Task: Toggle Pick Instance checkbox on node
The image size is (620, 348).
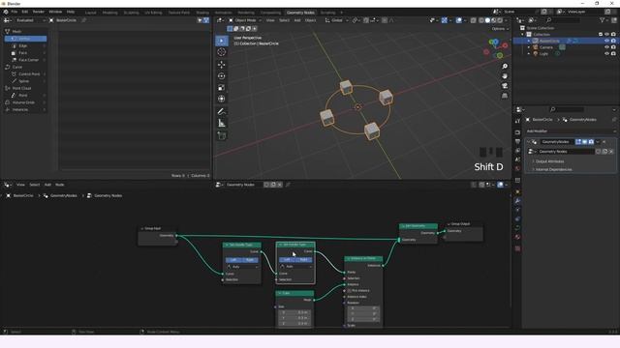Action: point(349,291)
